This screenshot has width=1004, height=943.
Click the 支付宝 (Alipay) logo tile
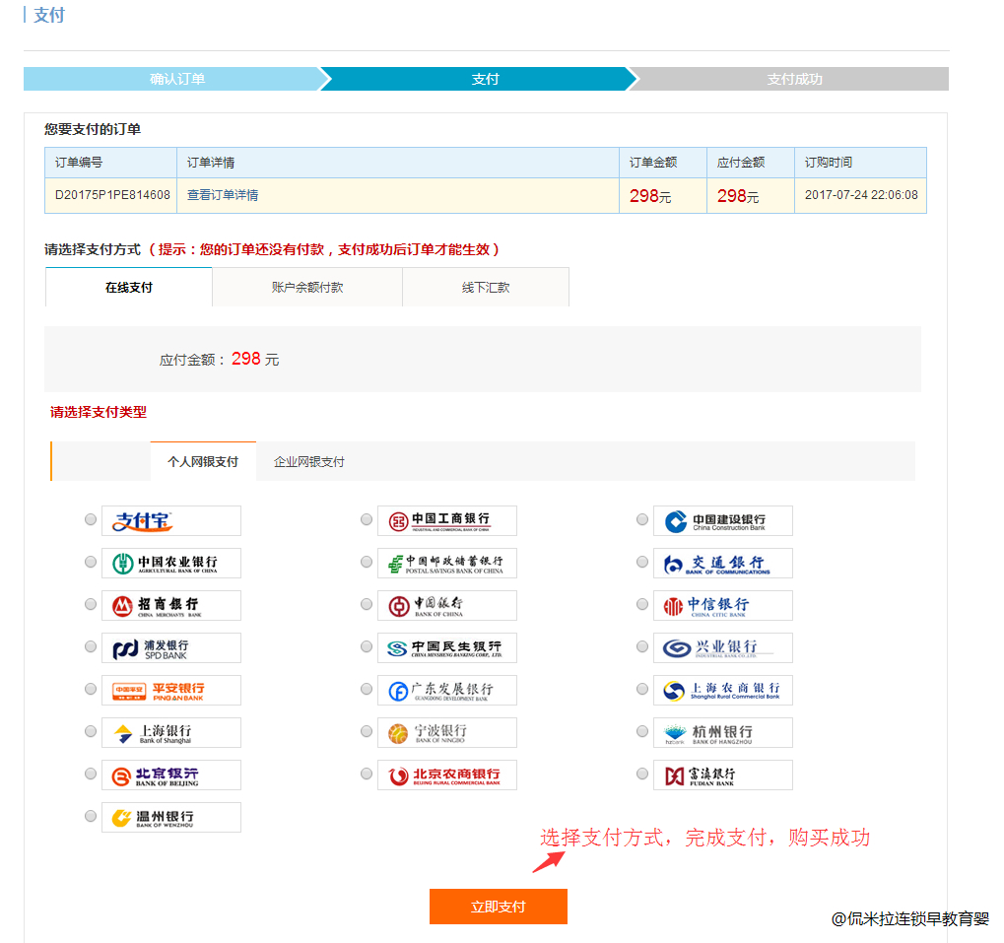171,520
